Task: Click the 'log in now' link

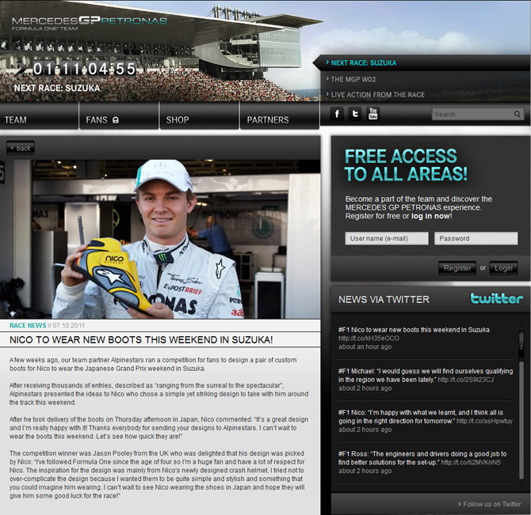Action: 430,216
